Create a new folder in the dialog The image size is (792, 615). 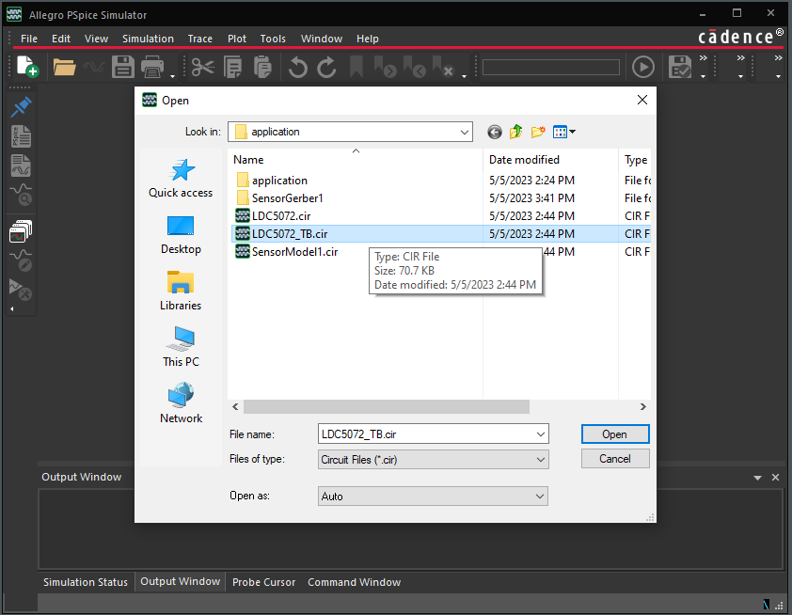click(x=537, y=132)
